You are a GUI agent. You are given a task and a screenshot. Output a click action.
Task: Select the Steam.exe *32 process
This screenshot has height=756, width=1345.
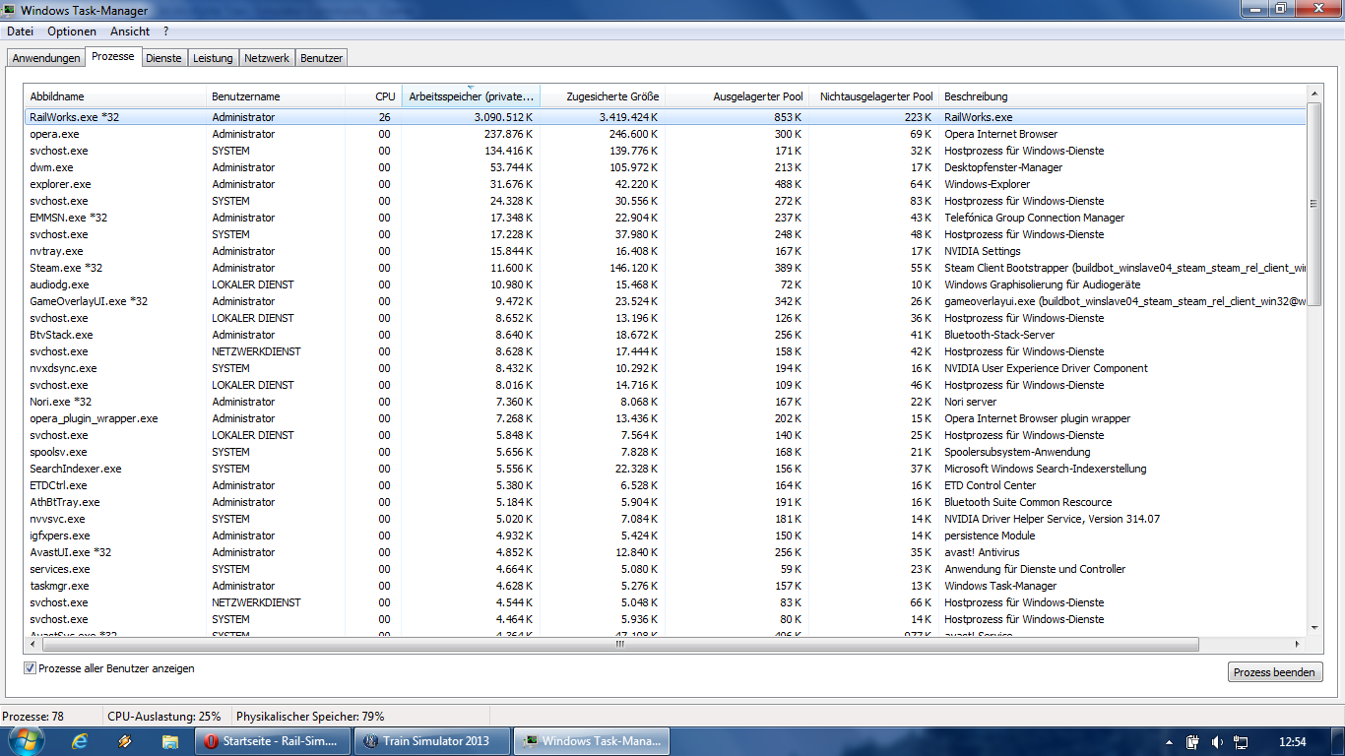click(x=666, y=268)
